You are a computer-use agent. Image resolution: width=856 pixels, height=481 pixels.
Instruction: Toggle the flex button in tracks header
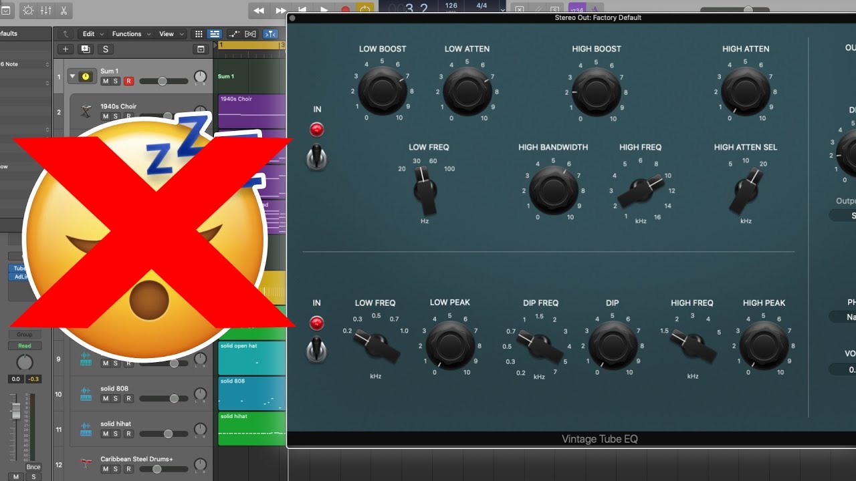251,34
